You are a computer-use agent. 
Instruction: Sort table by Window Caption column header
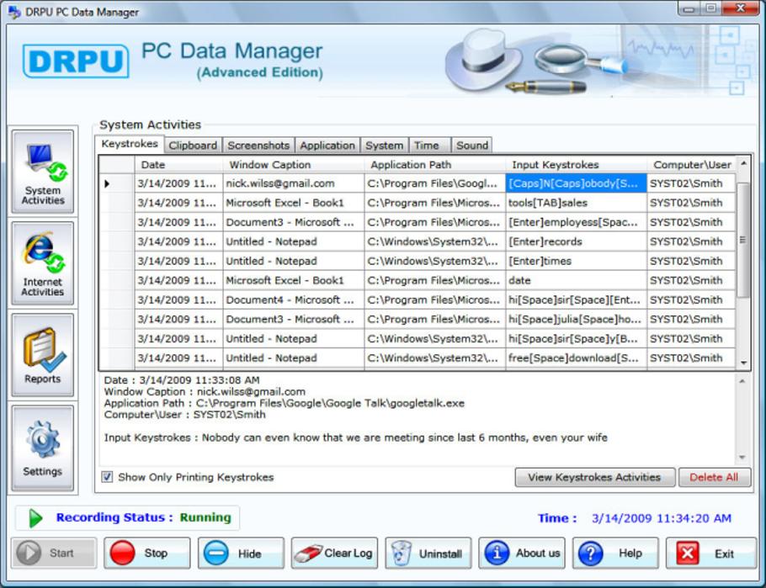293,165
